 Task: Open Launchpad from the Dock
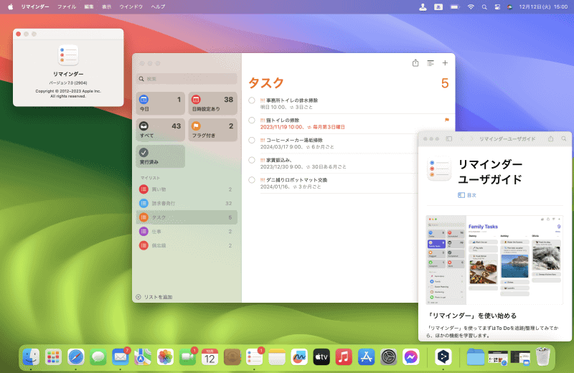53,357
